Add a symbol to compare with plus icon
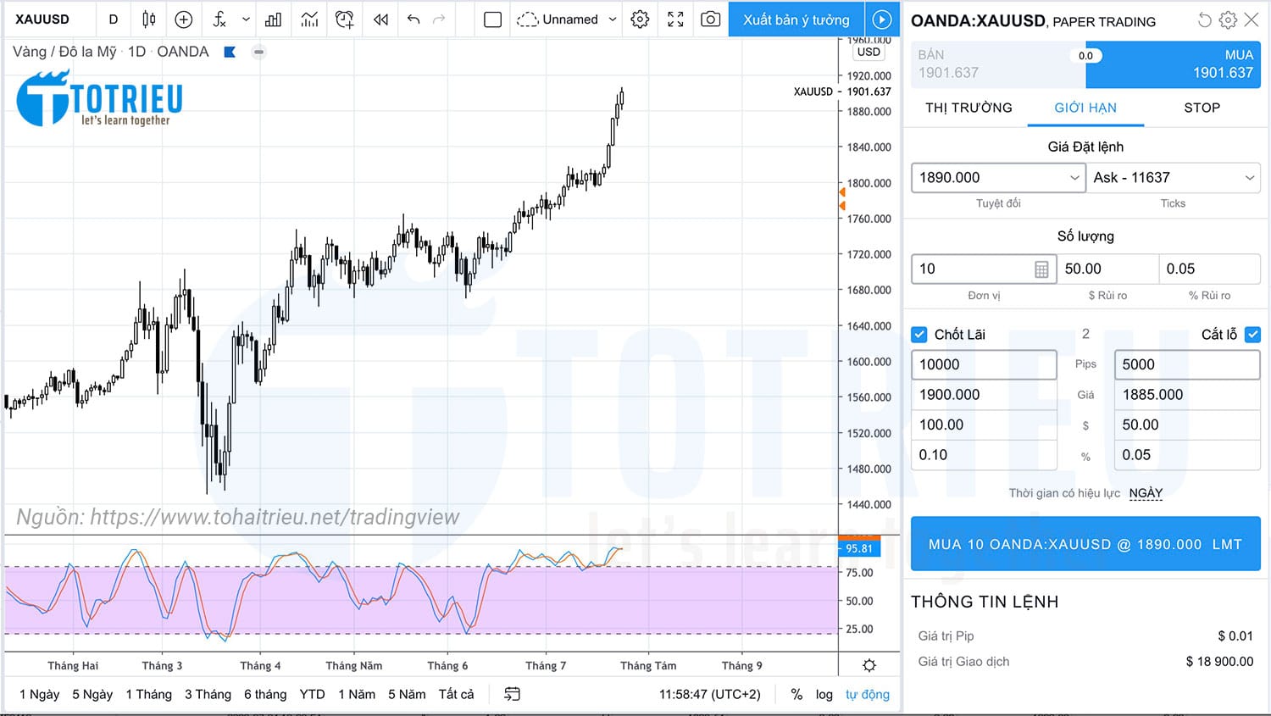 (183, 19)
